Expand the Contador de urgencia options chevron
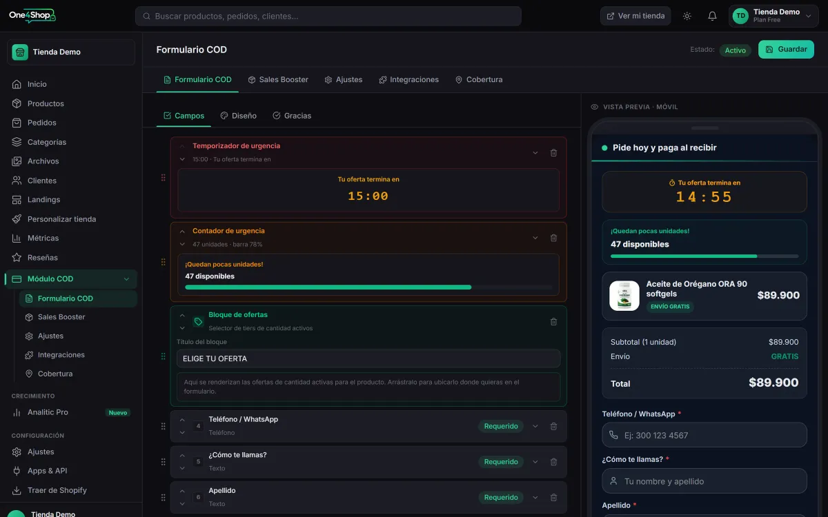The width and height of the screenshot is (828, 517). (x=535, y=238)
